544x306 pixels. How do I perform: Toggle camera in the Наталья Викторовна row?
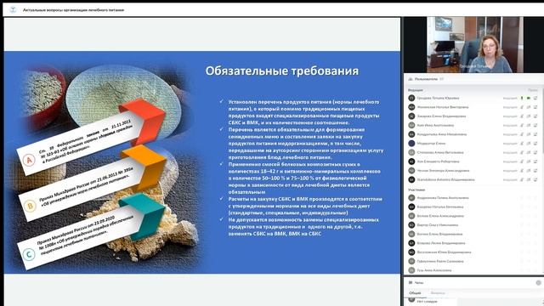pyautogui.click(x=529, y=107)
